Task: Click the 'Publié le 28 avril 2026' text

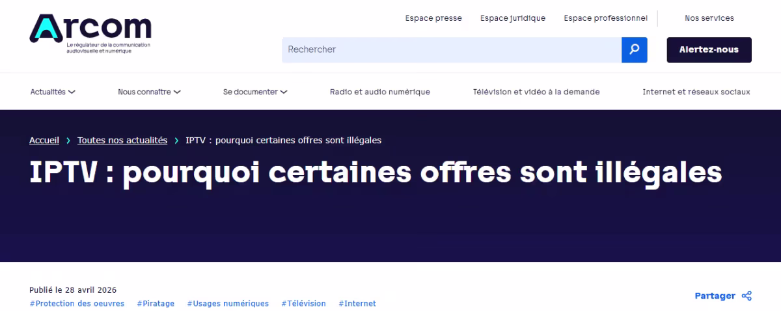Action: coord(73,290)
